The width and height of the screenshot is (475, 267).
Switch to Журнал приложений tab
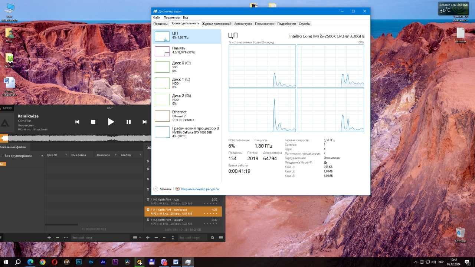coord(216,24)
